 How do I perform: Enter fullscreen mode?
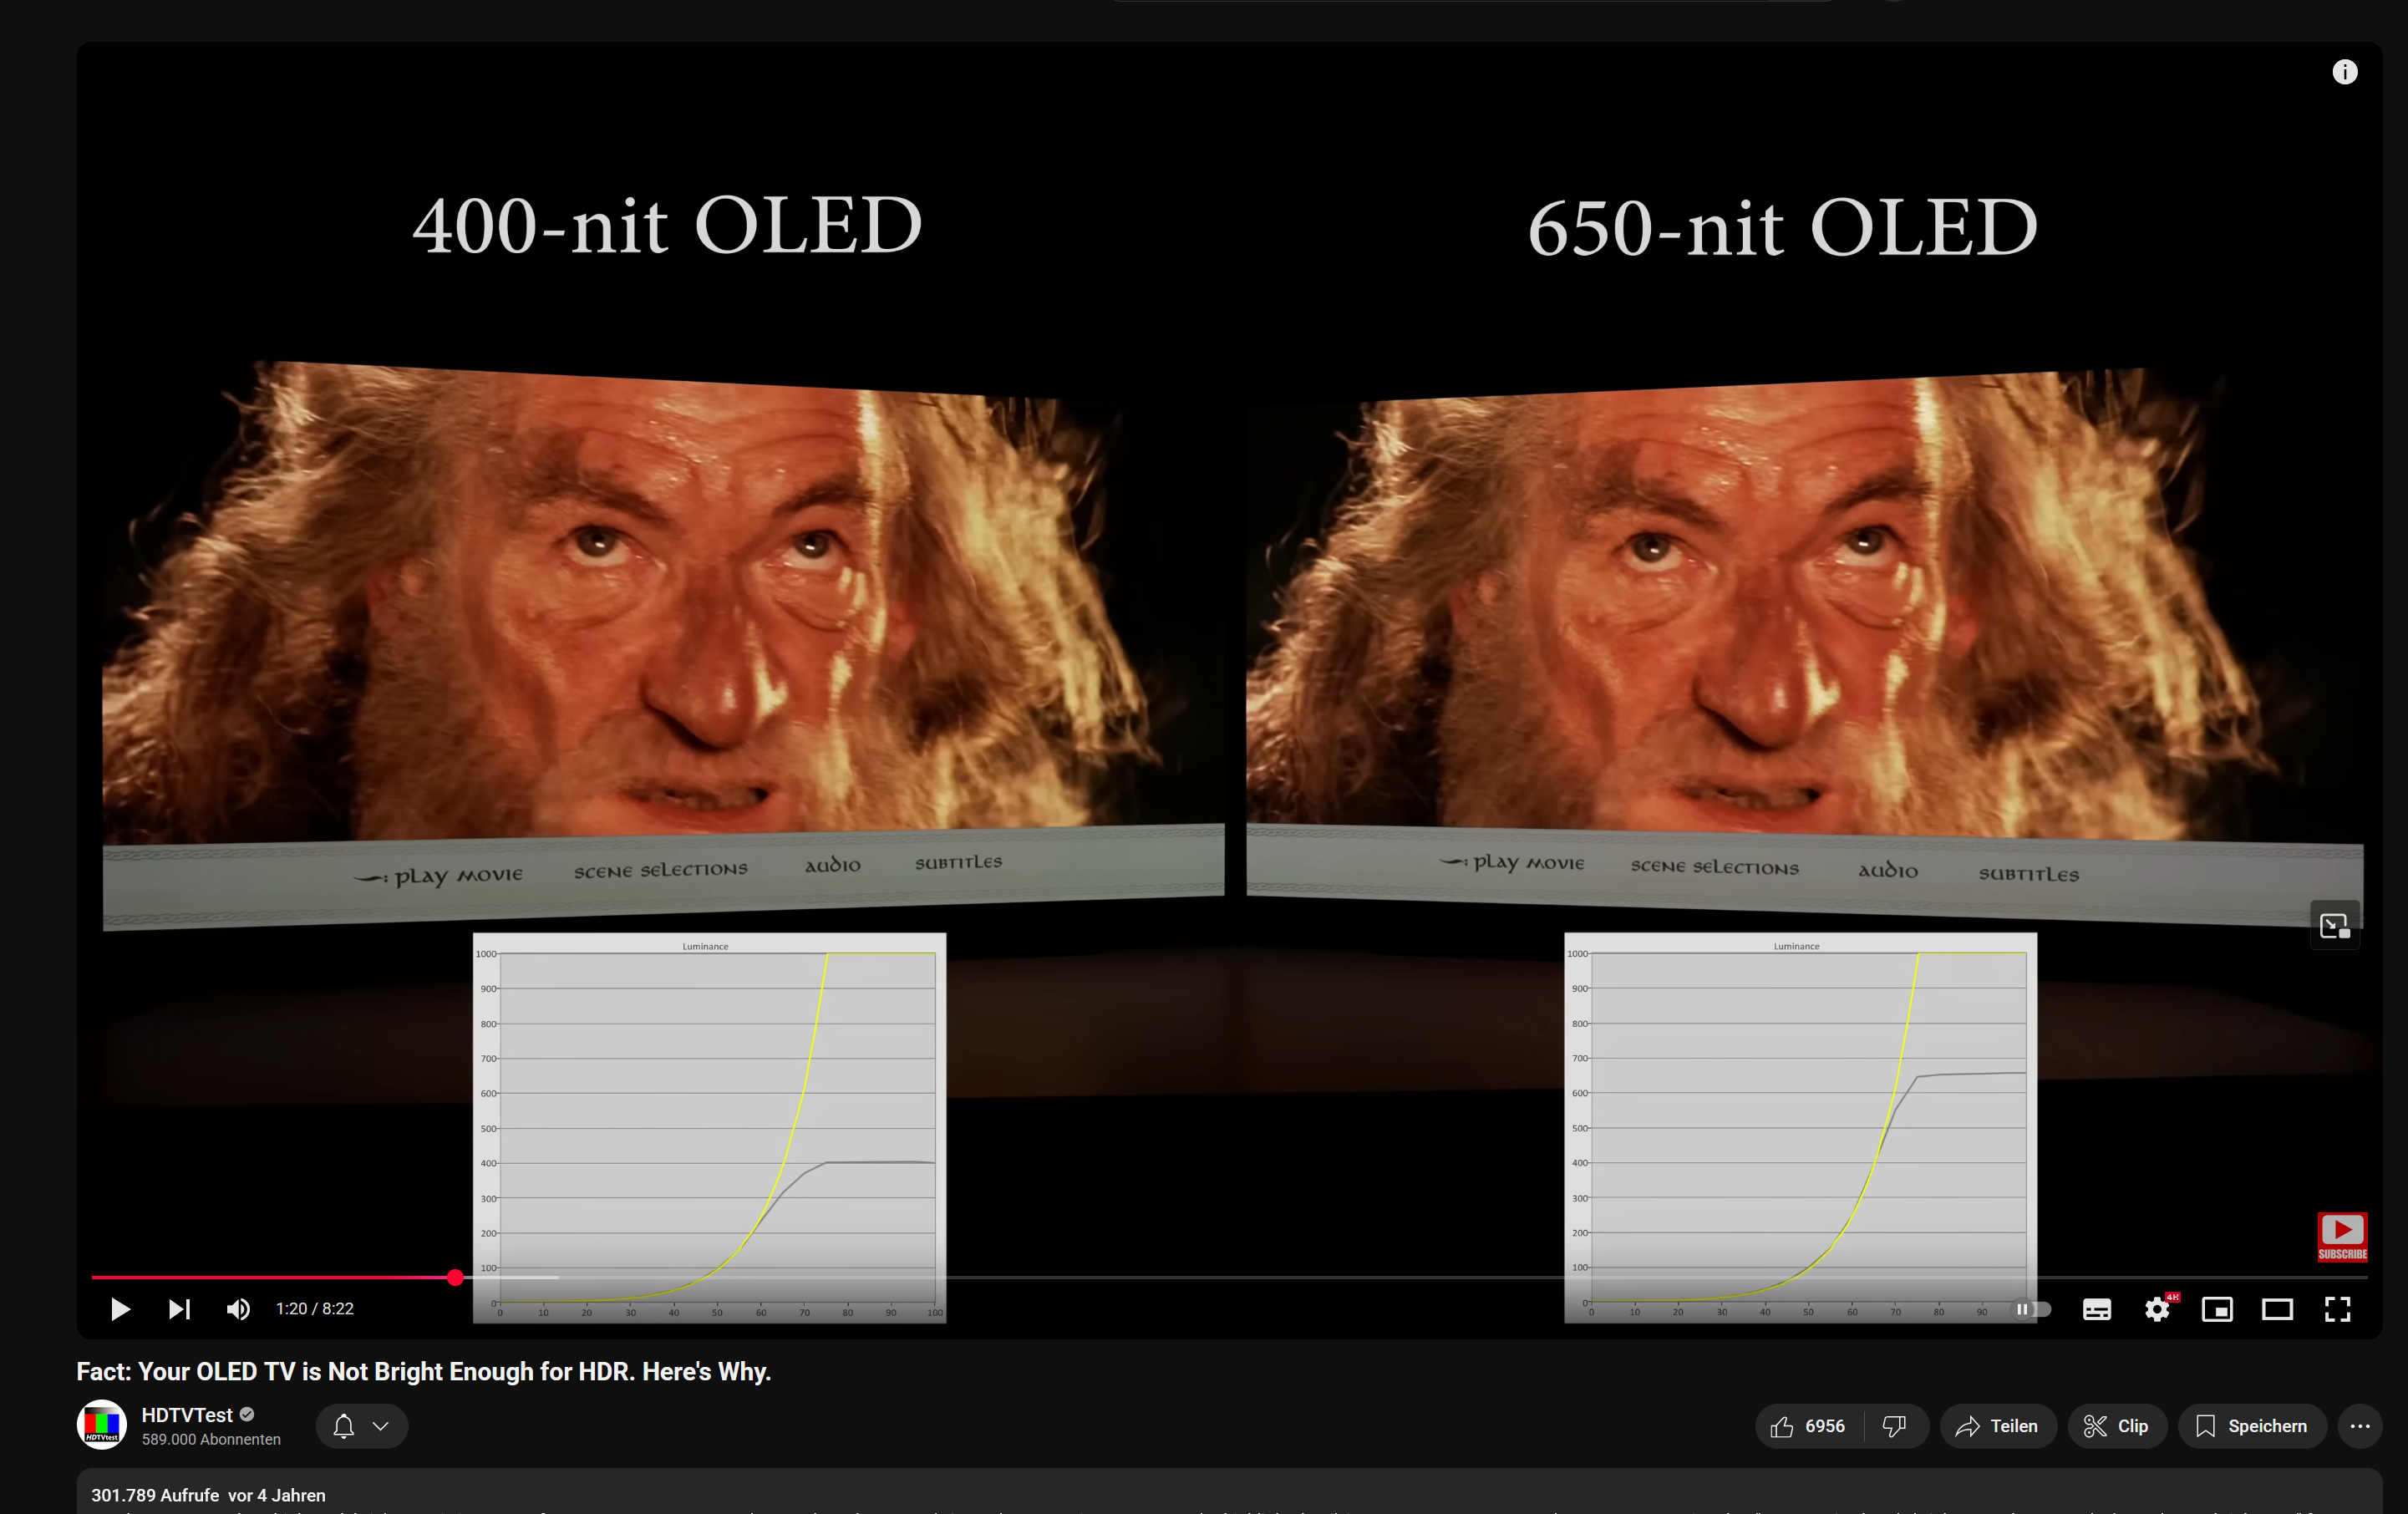click(2337, 1309)
